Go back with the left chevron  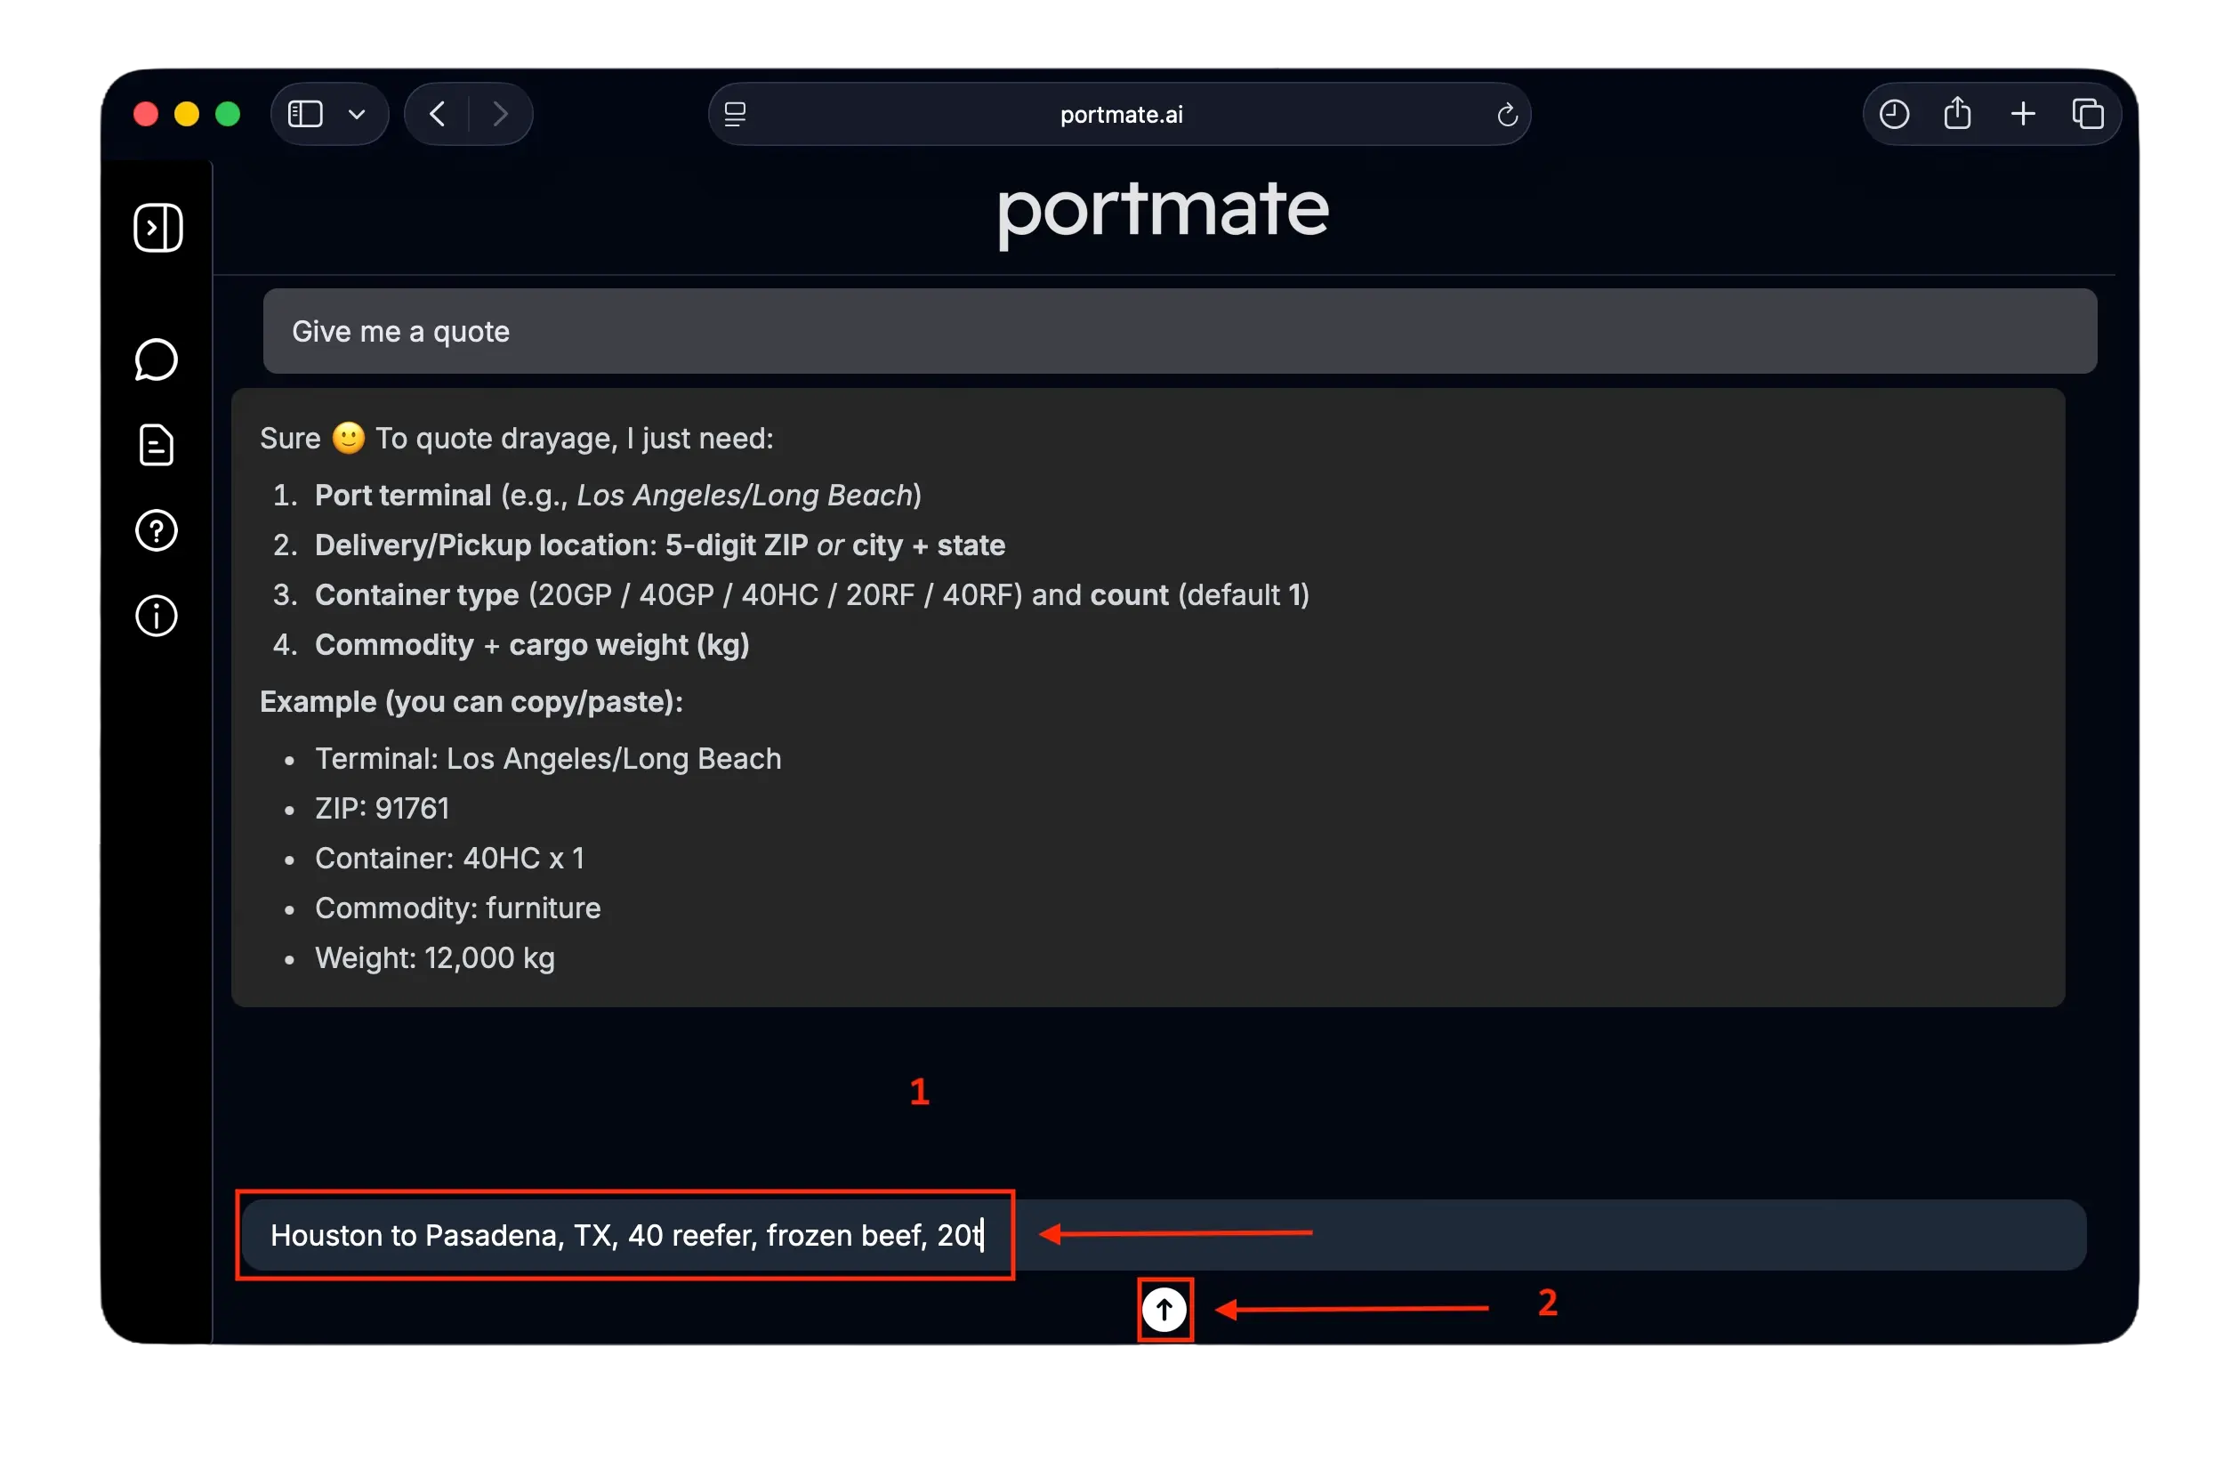437,114
